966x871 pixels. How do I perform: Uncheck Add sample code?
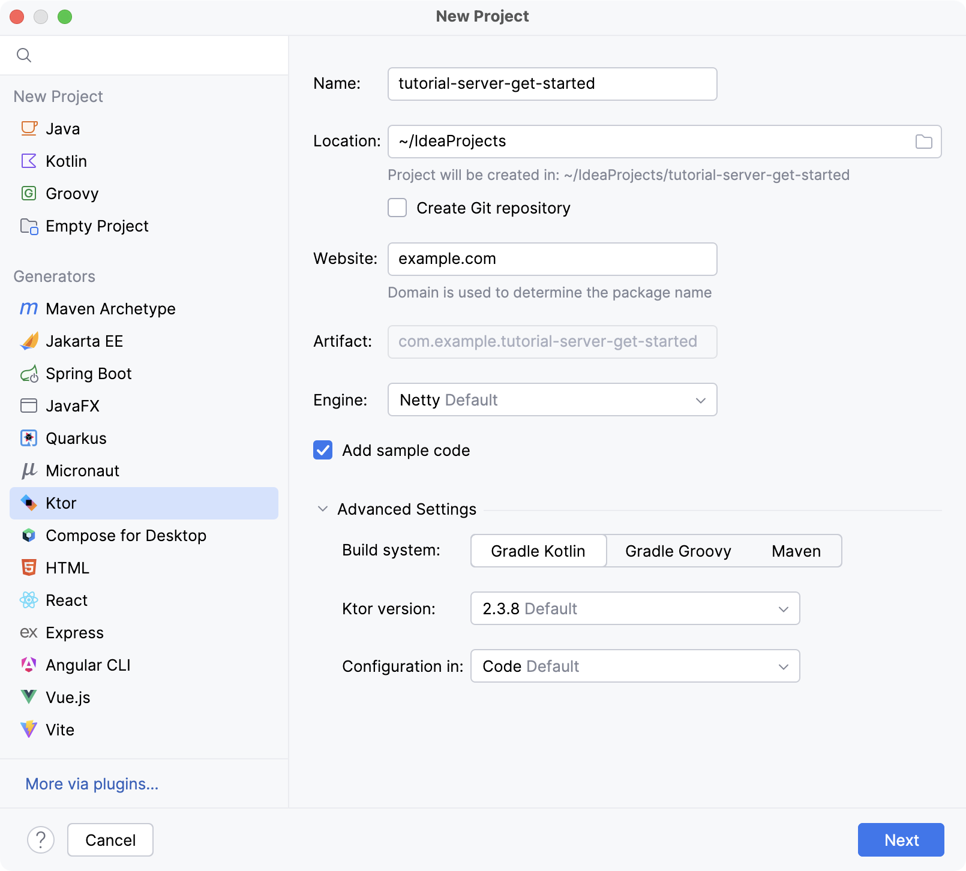click(x=322, y=450)
